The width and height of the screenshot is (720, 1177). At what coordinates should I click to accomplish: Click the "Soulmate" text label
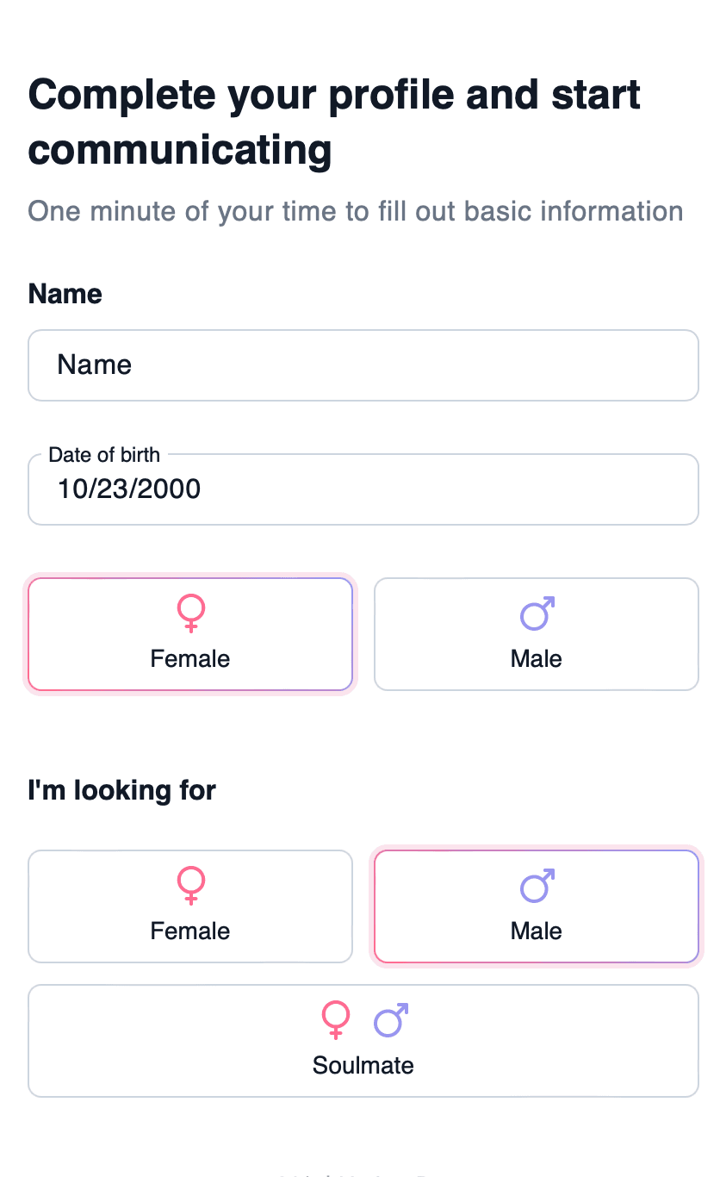click(363, 1065)
